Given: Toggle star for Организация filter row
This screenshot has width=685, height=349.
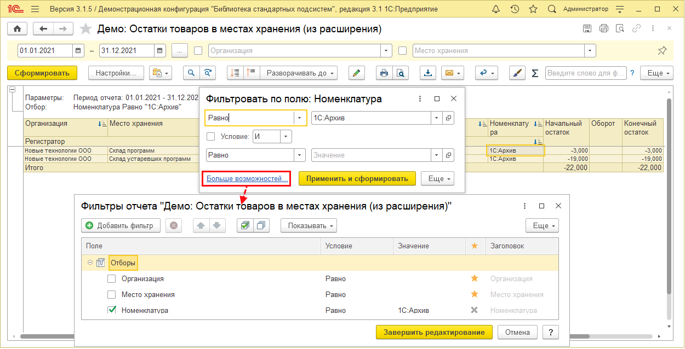Looking at the screenshot, I should [x=475, y=278].
